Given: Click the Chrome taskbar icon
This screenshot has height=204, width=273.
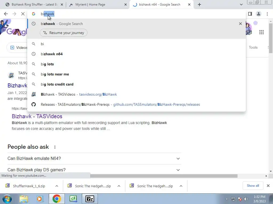Looking at the screenshot, I should pos(57,199).
